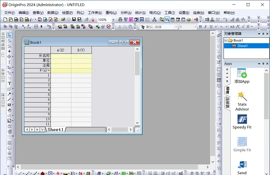Select the Text tool (T)

[x=10, y=84]
